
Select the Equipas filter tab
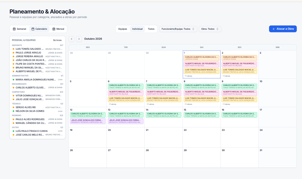click(x=123, y=29)
